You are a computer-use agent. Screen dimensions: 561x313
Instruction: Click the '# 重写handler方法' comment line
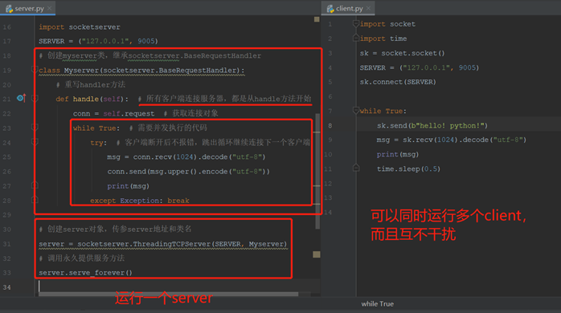(91, 85)
